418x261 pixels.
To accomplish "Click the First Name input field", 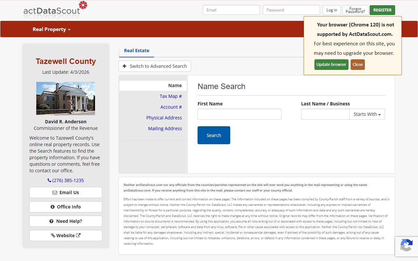I will tap(239, 114).
